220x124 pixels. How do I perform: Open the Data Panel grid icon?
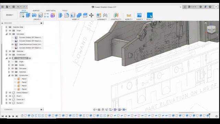(2, 7)
